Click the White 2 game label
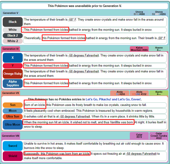This screenshot has height=164, width=170. [13, 41]
